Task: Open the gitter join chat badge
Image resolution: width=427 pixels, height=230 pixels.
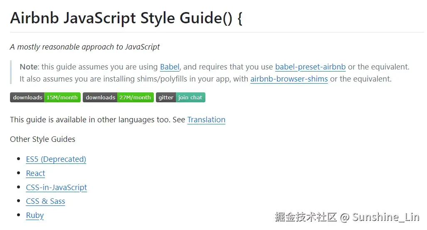Action: click(180, 97)
